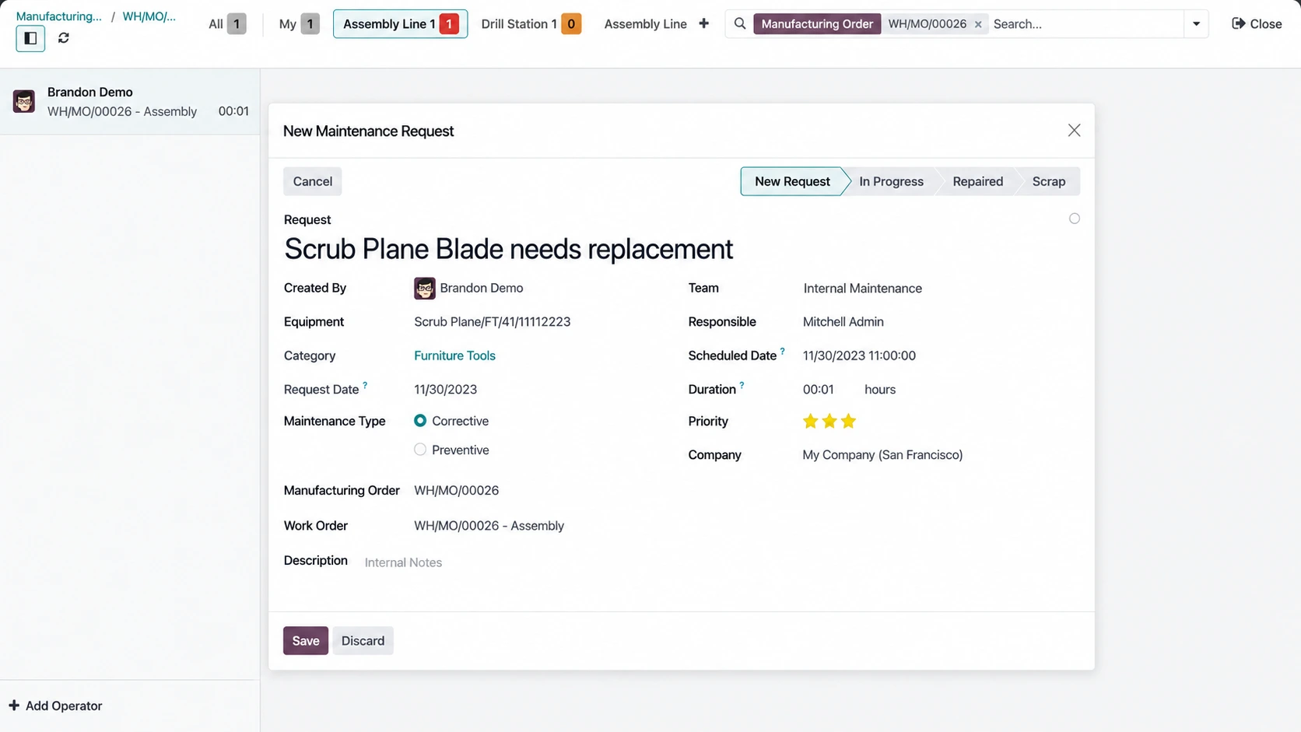The image size is (1301, 732).
Task: Save the maintenance request
Action: [306, 641]
